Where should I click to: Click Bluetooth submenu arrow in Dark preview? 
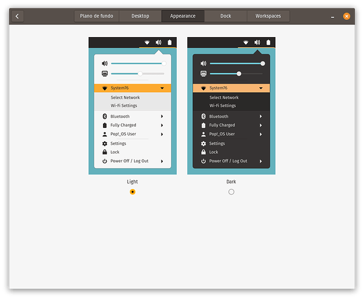[x=261, y=117]
